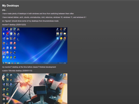
Task: Click Team Fortress 2 icon in reunion7 screenshot
Action: tap(61, 29)
